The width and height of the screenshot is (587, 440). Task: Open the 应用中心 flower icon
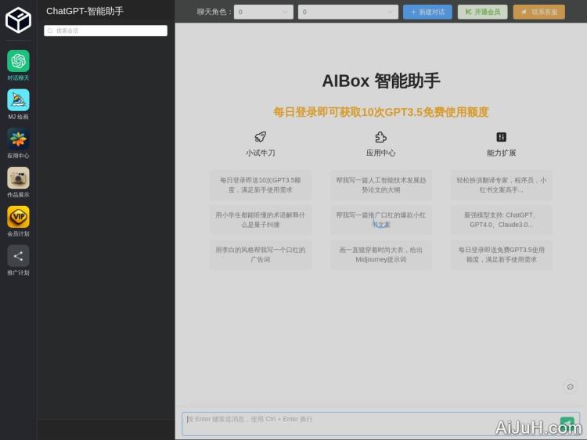(x=18, y=139)
